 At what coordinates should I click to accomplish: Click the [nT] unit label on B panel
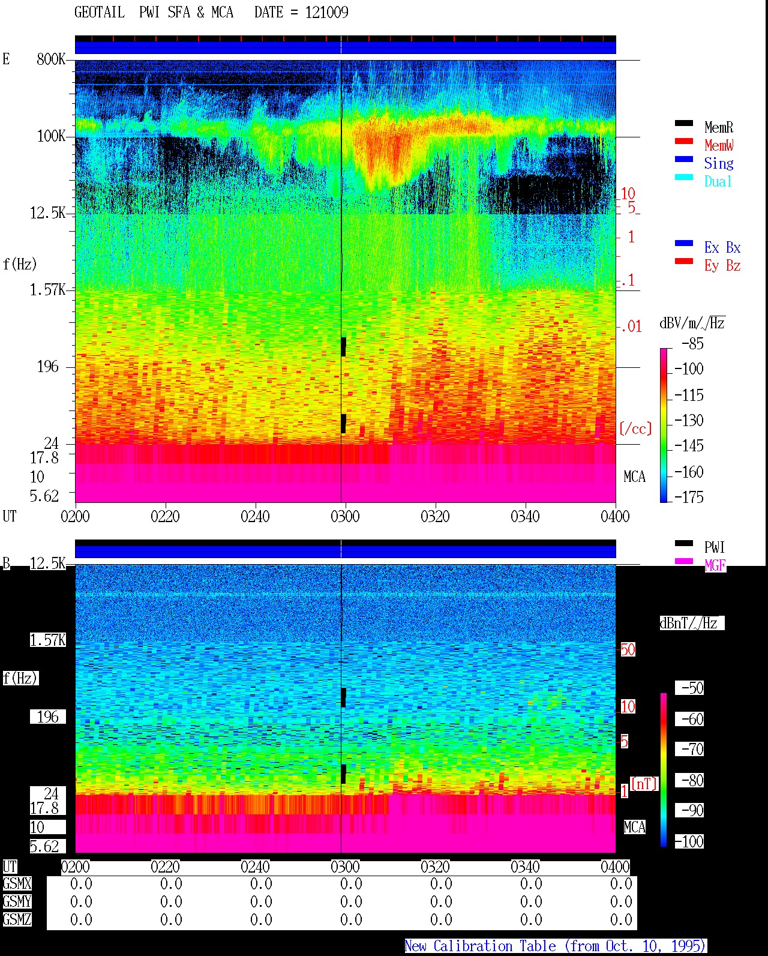(x=644, y=784)
